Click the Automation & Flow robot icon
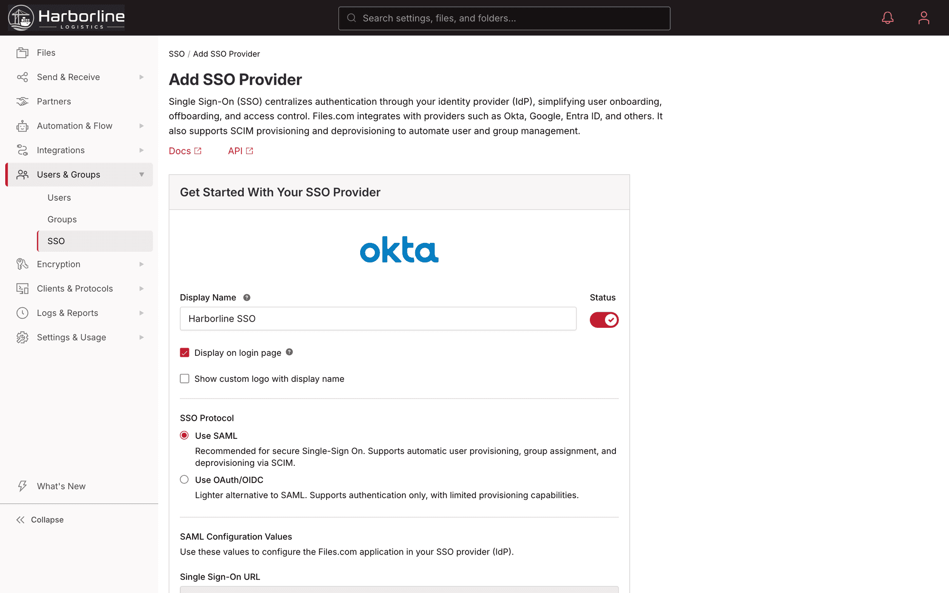 click(22, 126)
